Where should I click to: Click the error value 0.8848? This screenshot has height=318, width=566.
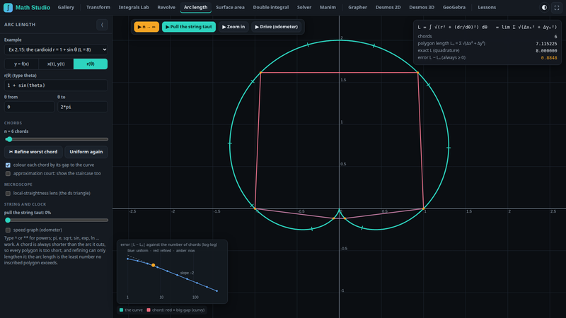coord(549,58)
